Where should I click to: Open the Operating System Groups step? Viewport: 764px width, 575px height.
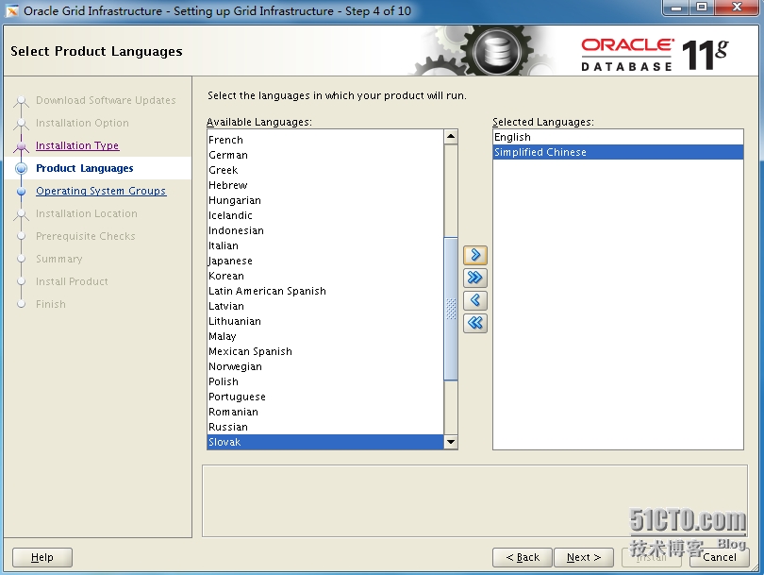point(101,191)
